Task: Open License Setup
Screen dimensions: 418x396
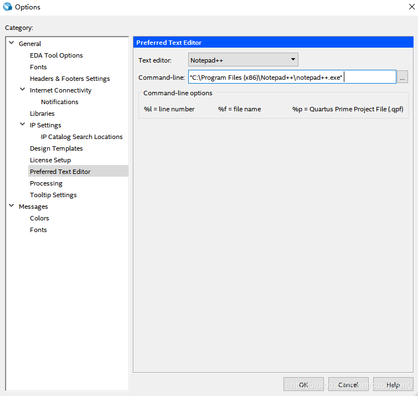Action: 50,160
